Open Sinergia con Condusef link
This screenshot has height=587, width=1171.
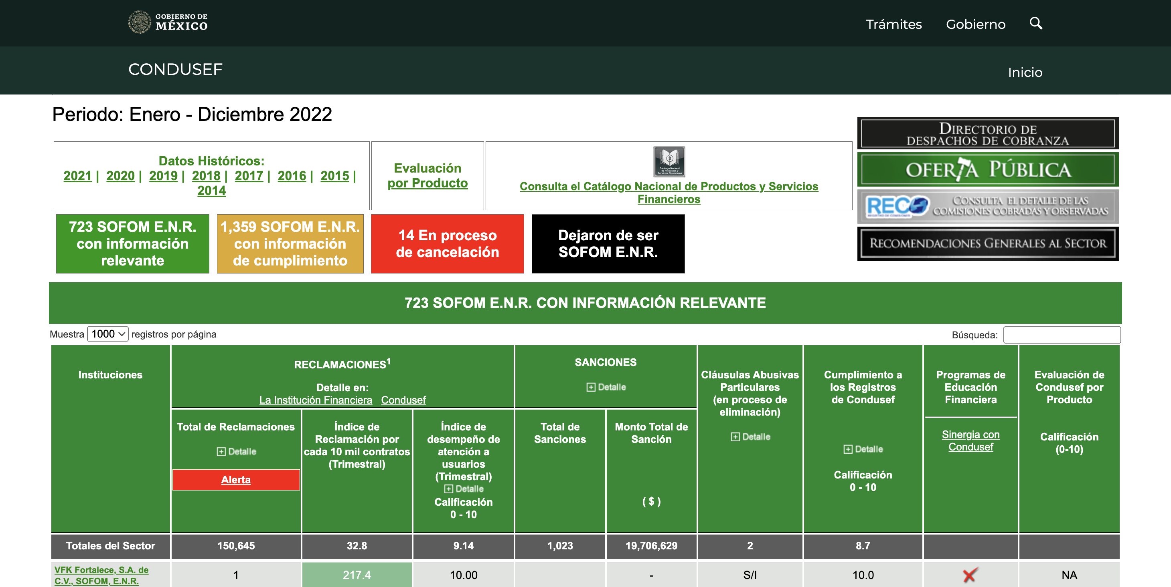click(x=970, y=441)
